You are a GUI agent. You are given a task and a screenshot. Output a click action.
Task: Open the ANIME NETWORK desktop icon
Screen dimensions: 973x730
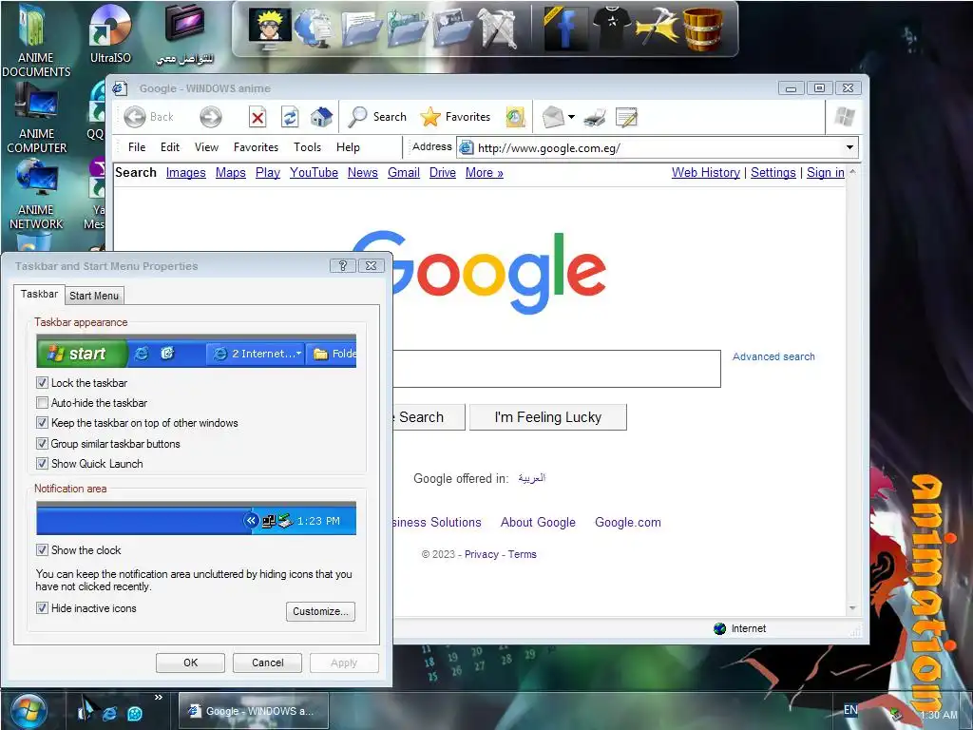pos(36,194)
